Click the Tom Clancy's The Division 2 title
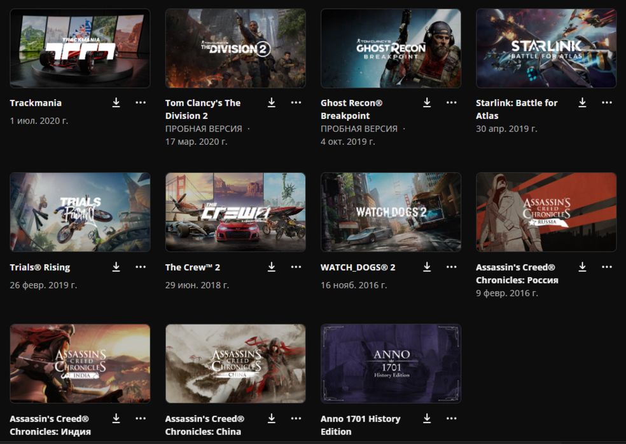The height and width of the screenshot is (444, 626). [203, 109]
